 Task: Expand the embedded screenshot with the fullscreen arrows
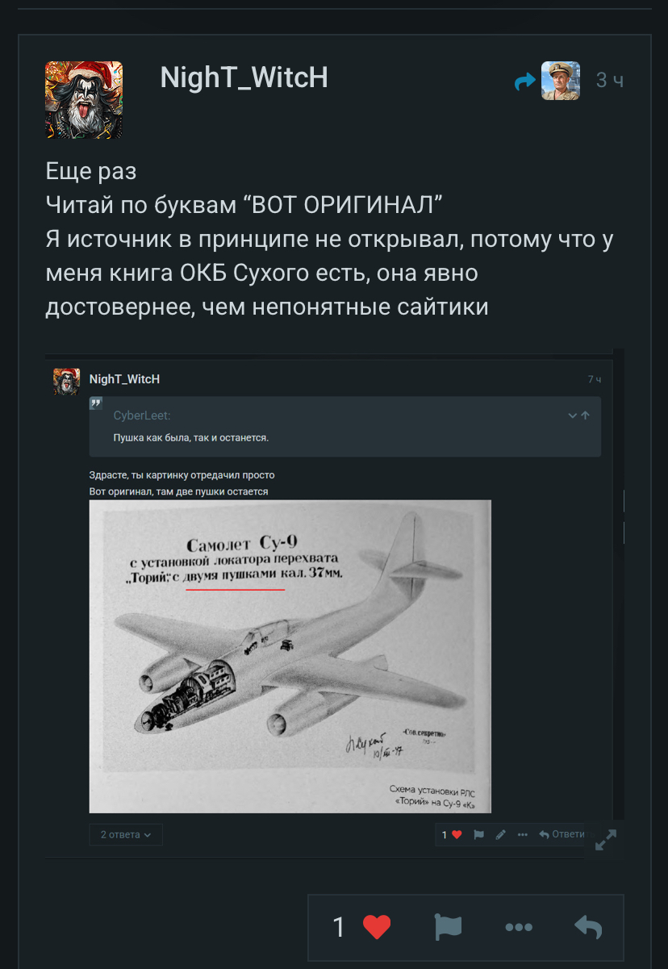(605, 840)
